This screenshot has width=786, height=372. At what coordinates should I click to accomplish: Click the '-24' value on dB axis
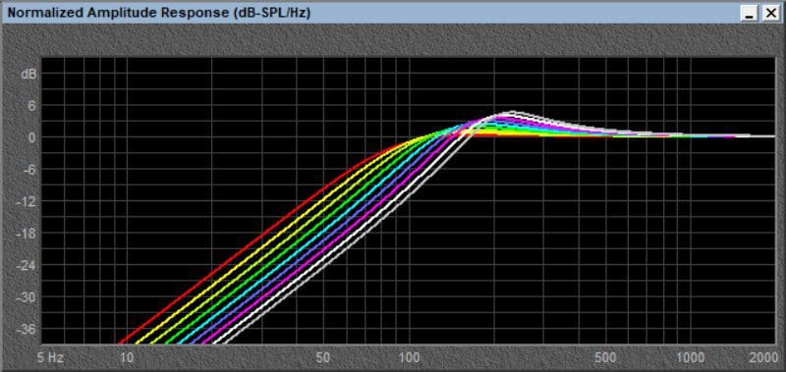click(x=28, y=265)
